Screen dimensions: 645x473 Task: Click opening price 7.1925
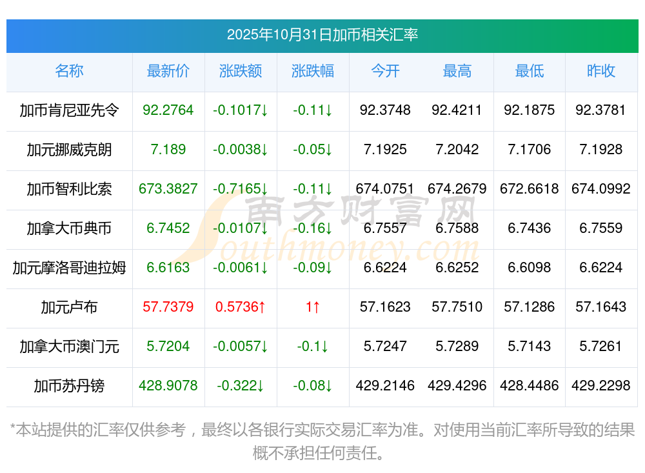click(385, 149)
